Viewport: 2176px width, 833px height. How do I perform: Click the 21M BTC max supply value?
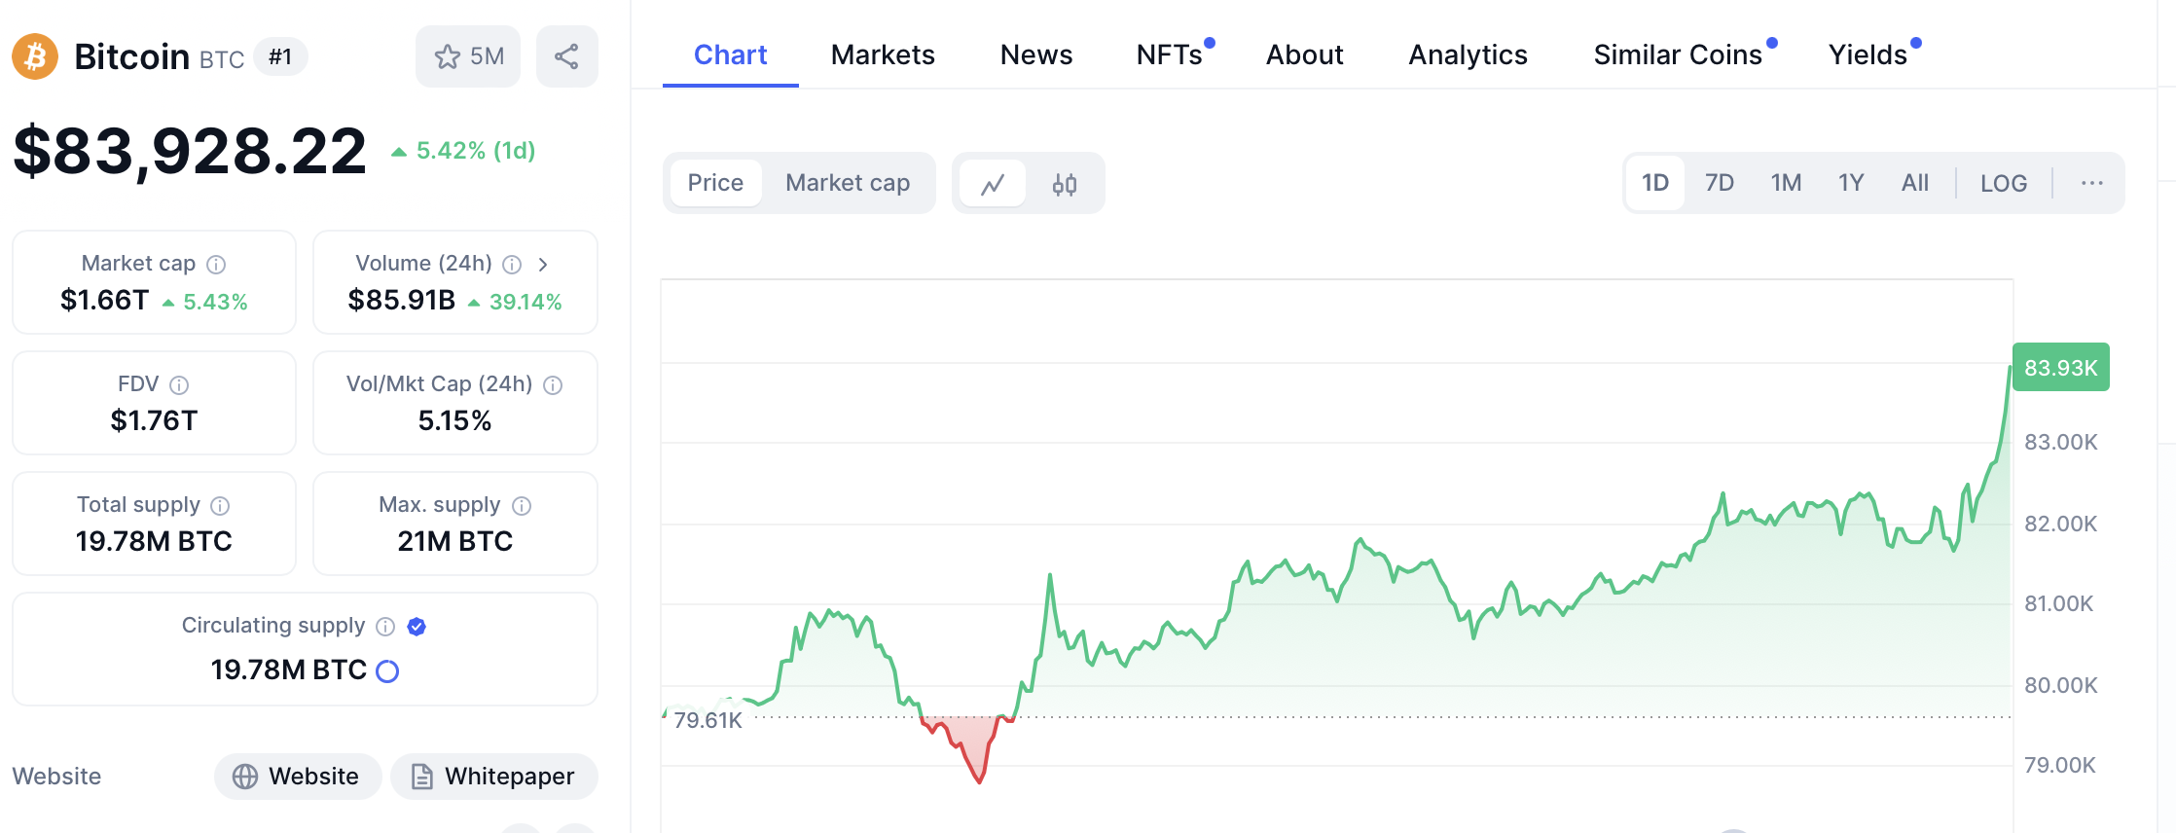[454, 542]
